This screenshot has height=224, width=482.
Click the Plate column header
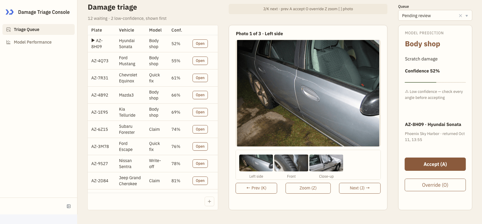coord(97,30)
